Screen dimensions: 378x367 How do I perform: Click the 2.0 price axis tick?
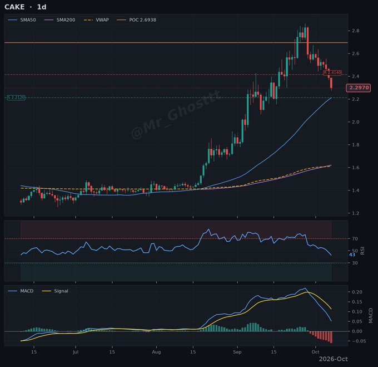(x=356, y=122)
